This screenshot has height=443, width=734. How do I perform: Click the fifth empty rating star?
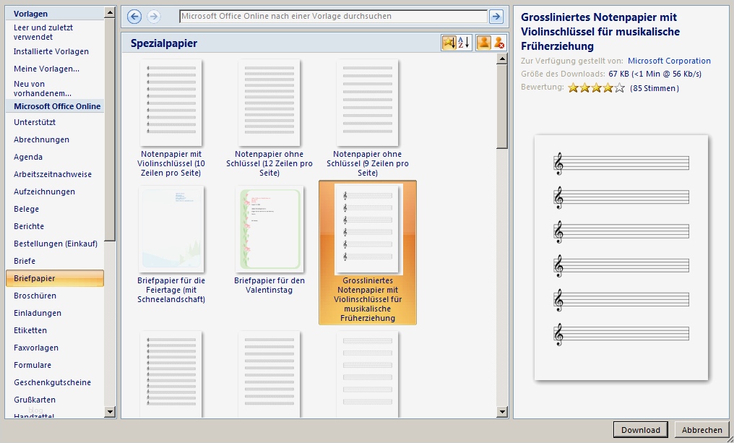619,87
